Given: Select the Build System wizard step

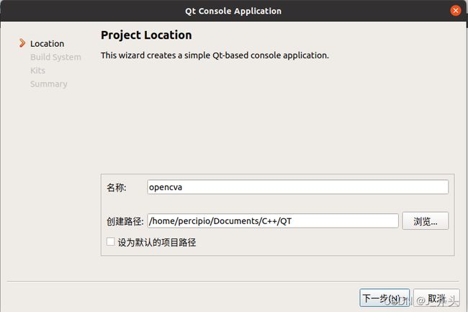Looking at the screenshot, I should 55,57.
